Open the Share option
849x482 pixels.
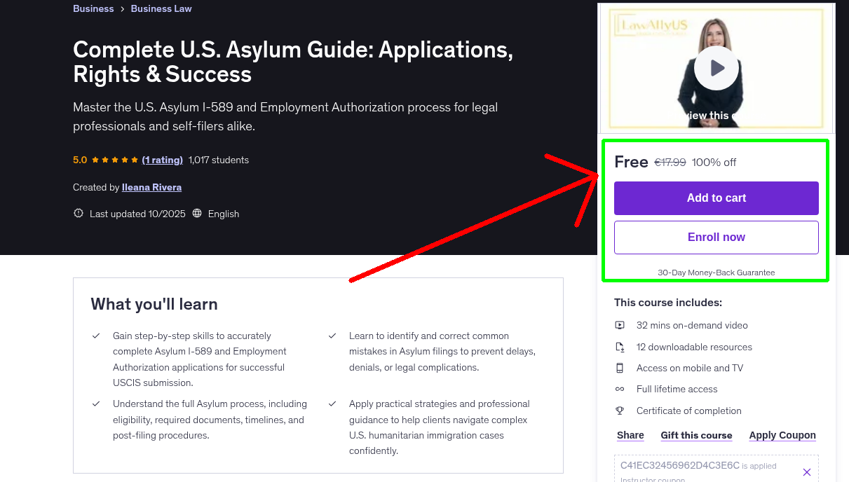tap(630, 434)
